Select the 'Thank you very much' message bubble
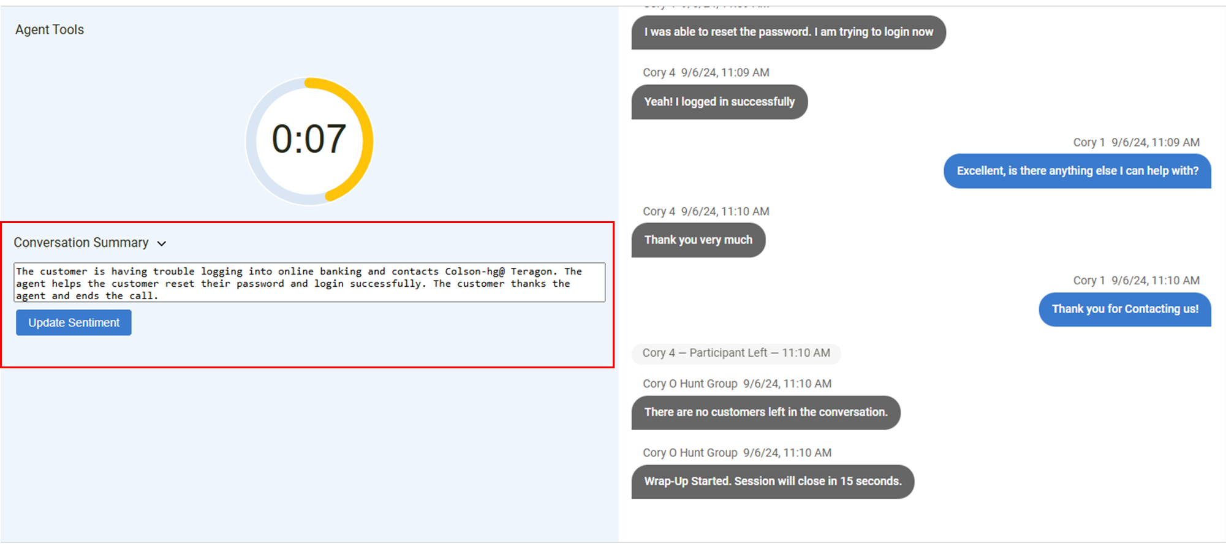This screenshot has width=1226, height=546. pyautogui.click(x=698, y=240)
